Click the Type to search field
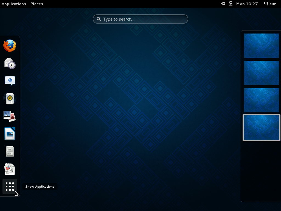Image resolution: width=281 pixels, height=211 pixels. point(140,19)
